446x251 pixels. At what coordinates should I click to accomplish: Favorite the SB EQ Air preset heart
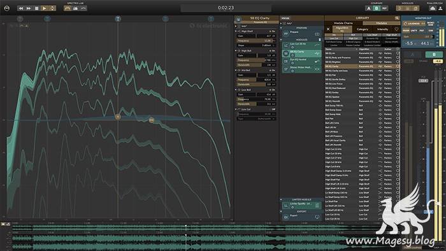tap(398, 53)
